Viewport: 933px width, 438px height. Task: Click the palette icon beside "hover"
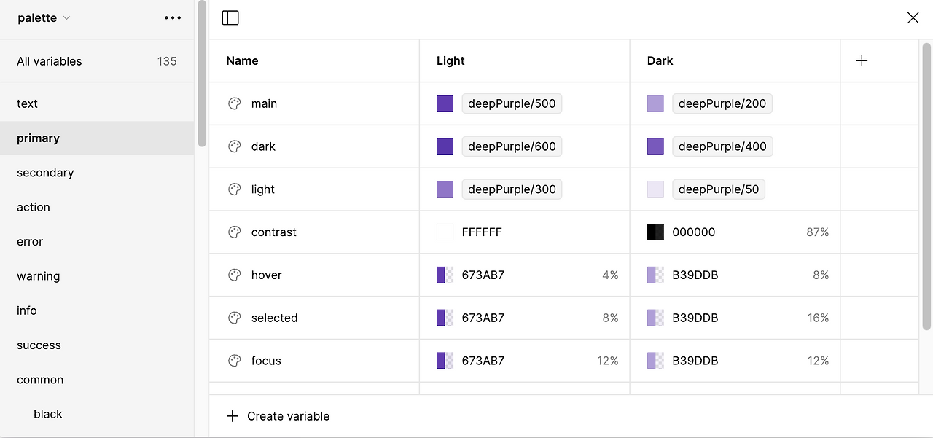click(x=234, y=275)
